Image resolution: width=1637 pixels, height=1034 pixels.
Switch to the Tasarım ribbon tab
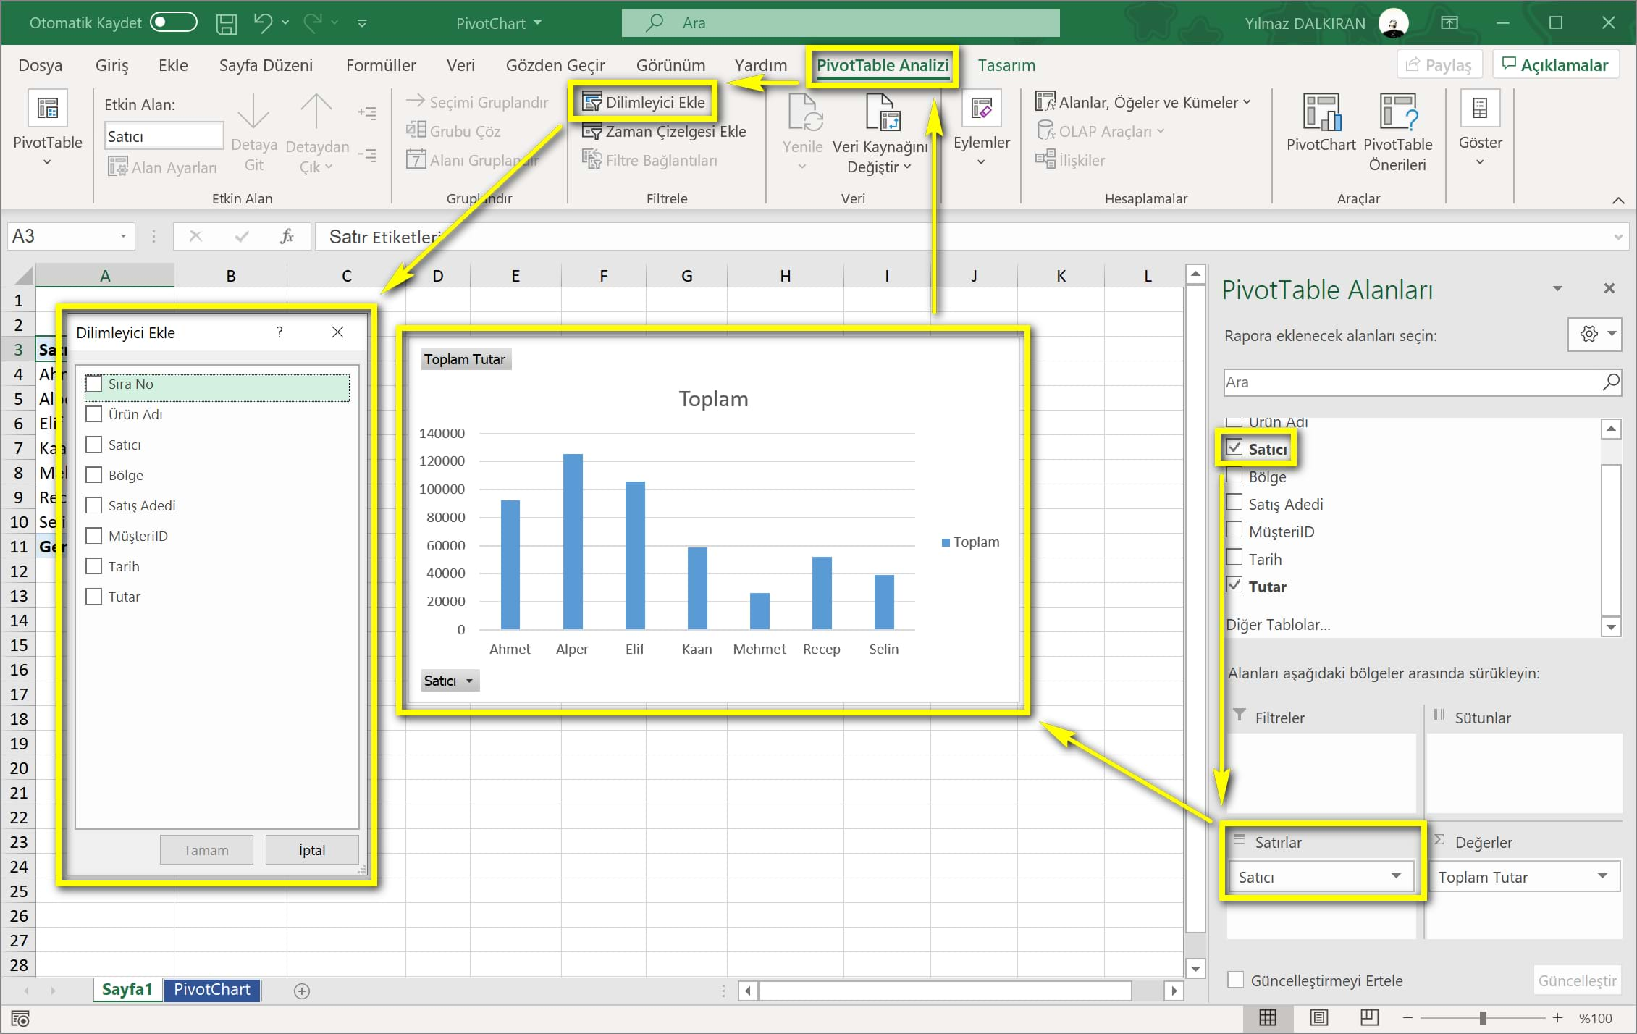[1006, 65]
